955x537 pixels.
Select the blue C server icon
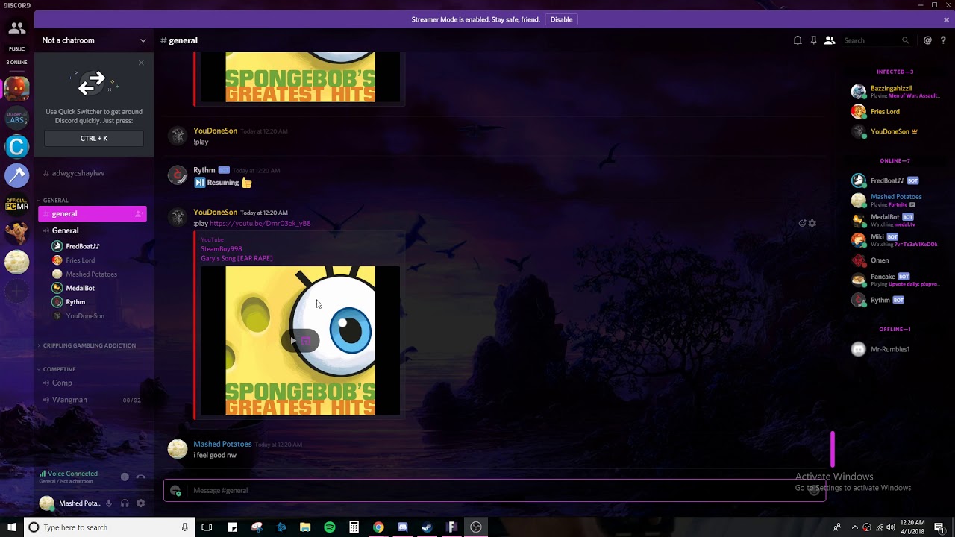pyautogui.click(x=16, y=147)
